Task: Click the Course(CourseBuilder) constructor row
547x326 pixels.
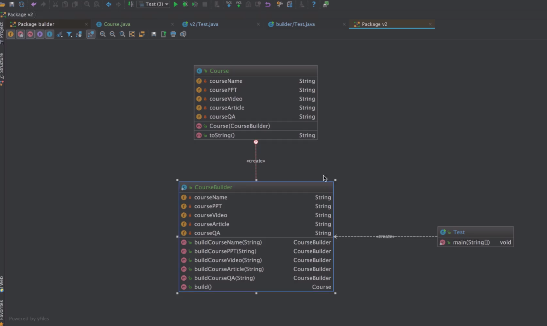Action: tap(256, 126)
